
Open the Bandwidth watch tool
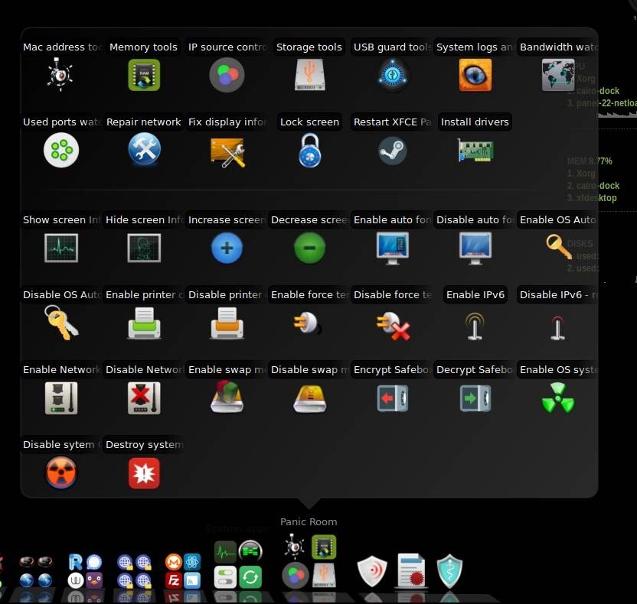pos(557,74)
